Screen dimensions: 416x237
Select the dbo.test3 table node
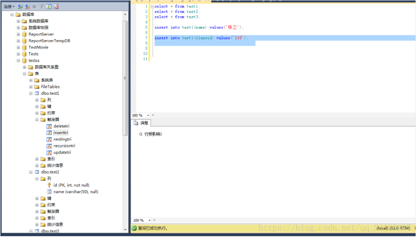click(50, 231)
